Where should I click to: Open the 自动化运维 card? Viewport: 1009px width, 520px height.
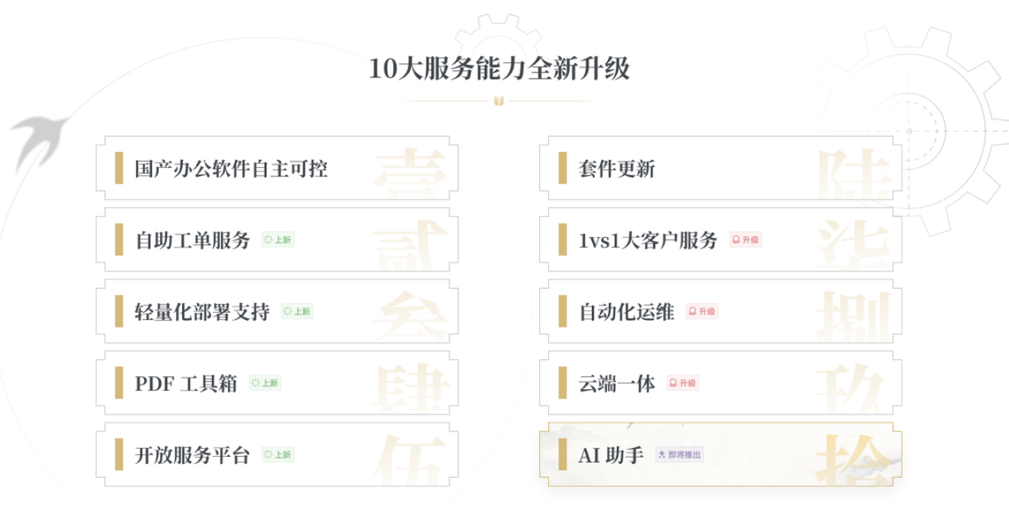(720, 311)
